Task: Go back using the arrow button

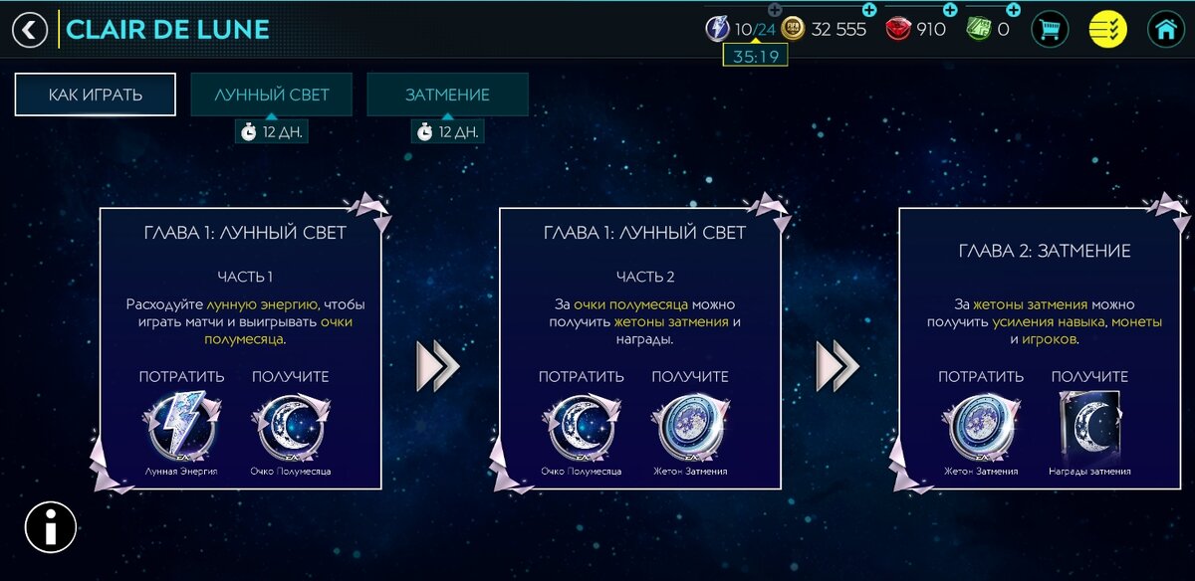Action: point(29,30)
